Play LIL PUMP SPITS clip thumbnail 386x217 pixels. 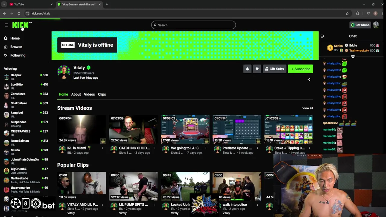click(133, 186)
